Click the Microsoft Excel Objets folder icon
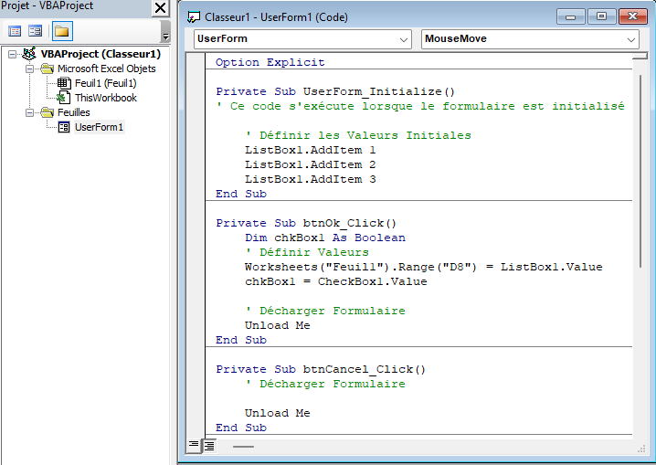Screen dimensions: 656x465 point(48,69)
